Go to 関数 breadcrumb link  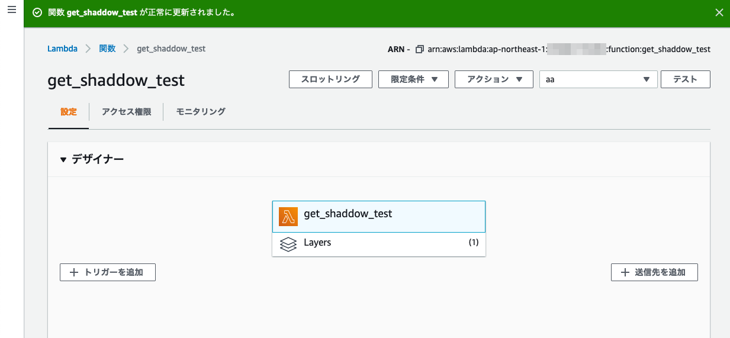pos(107,49)
